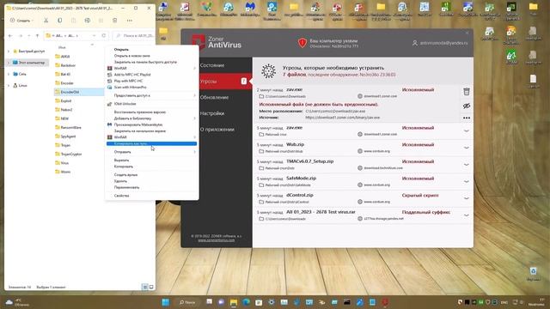550x309 pixels.
Task: Click the Explorer search box
Action: [x=134, y=36]
